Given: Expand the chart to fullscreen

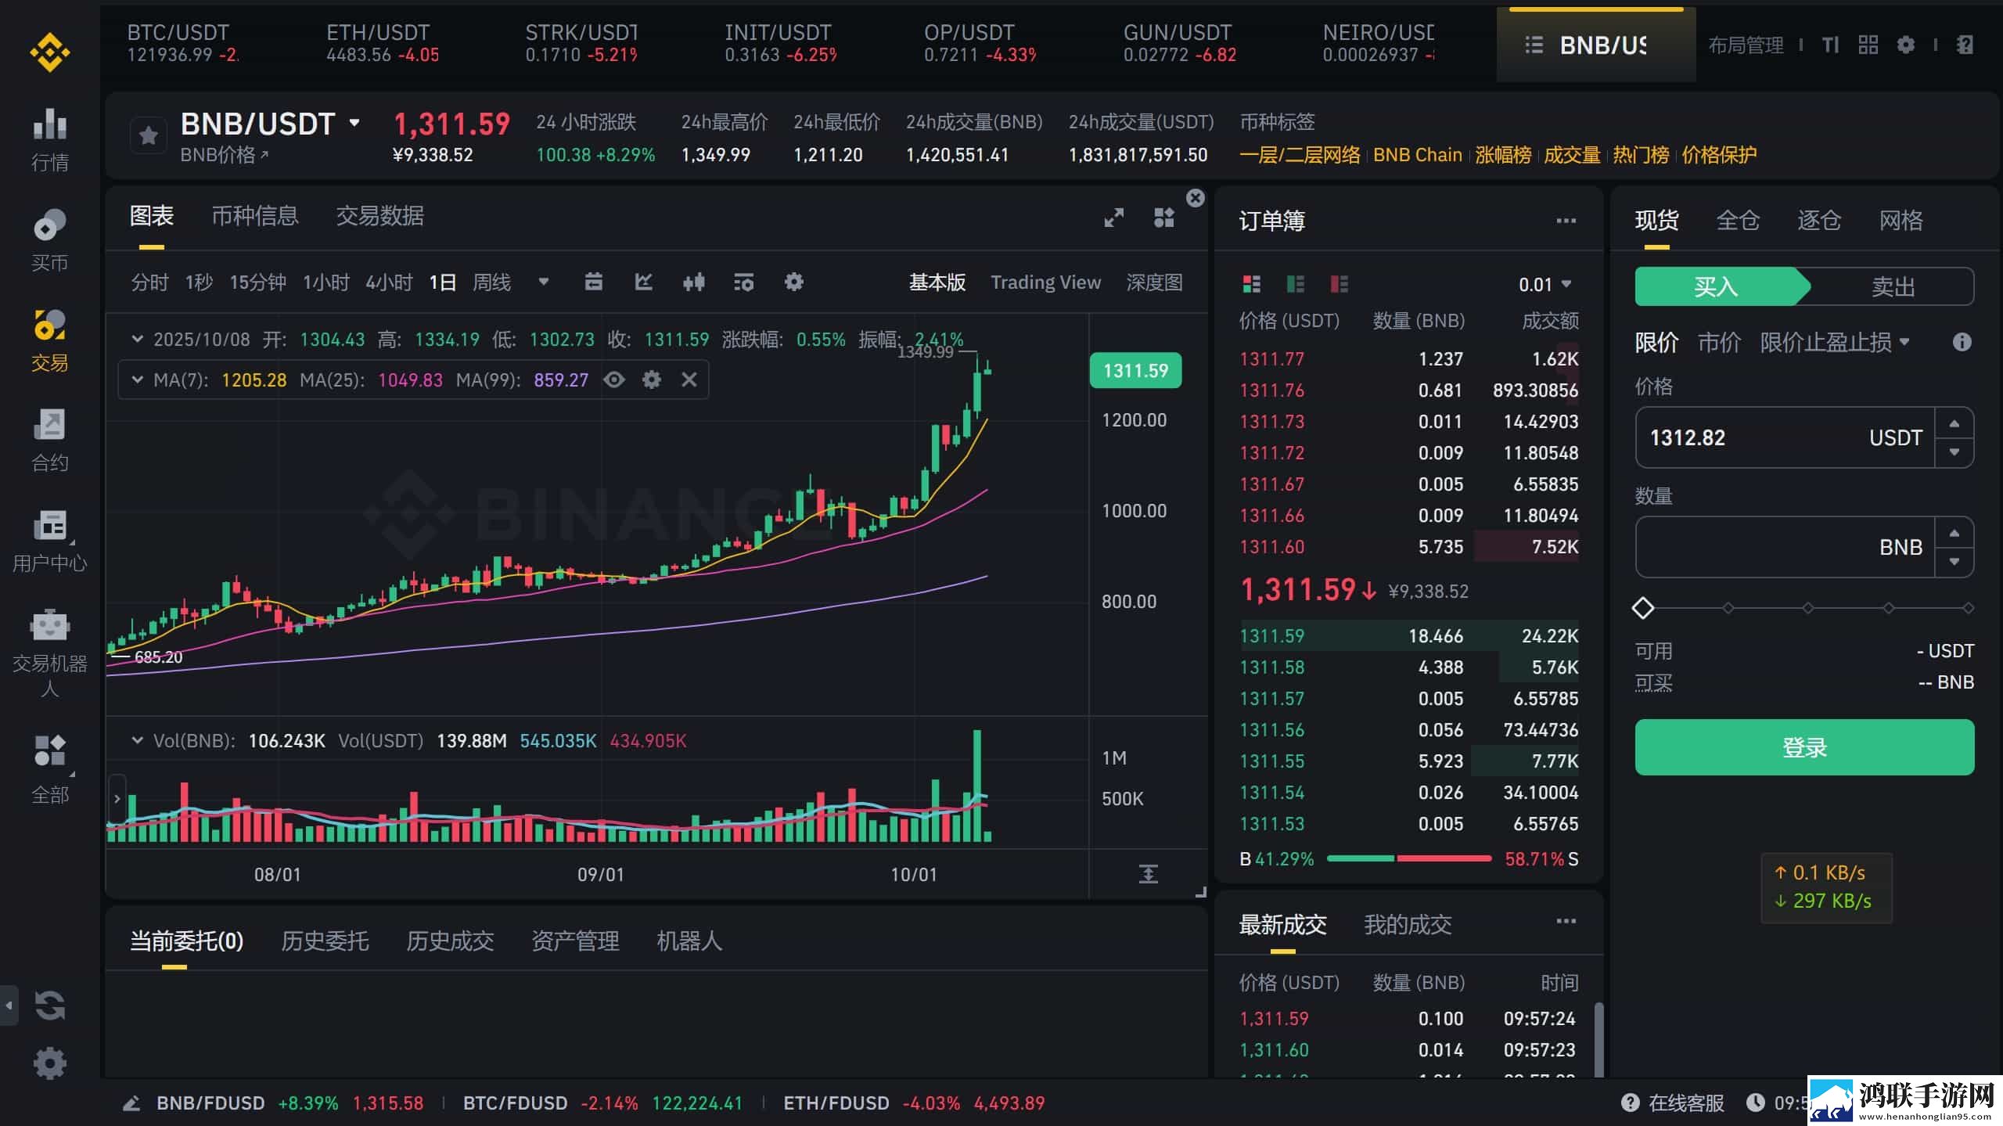Looking at the screenshot, I should (1113, 218).
